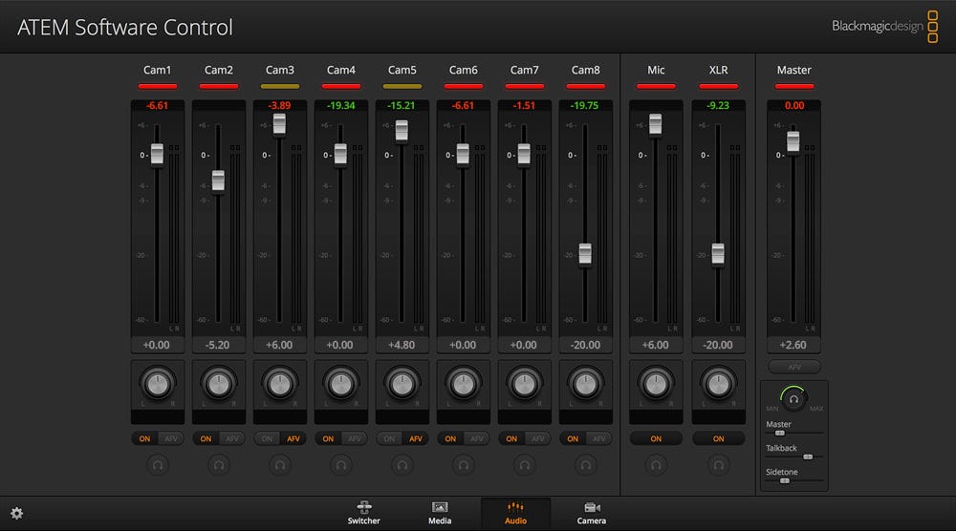This screenshot has height=531, width=956.
Task: Solo Cam6 with its headphone icon
Action: point(464,465)
